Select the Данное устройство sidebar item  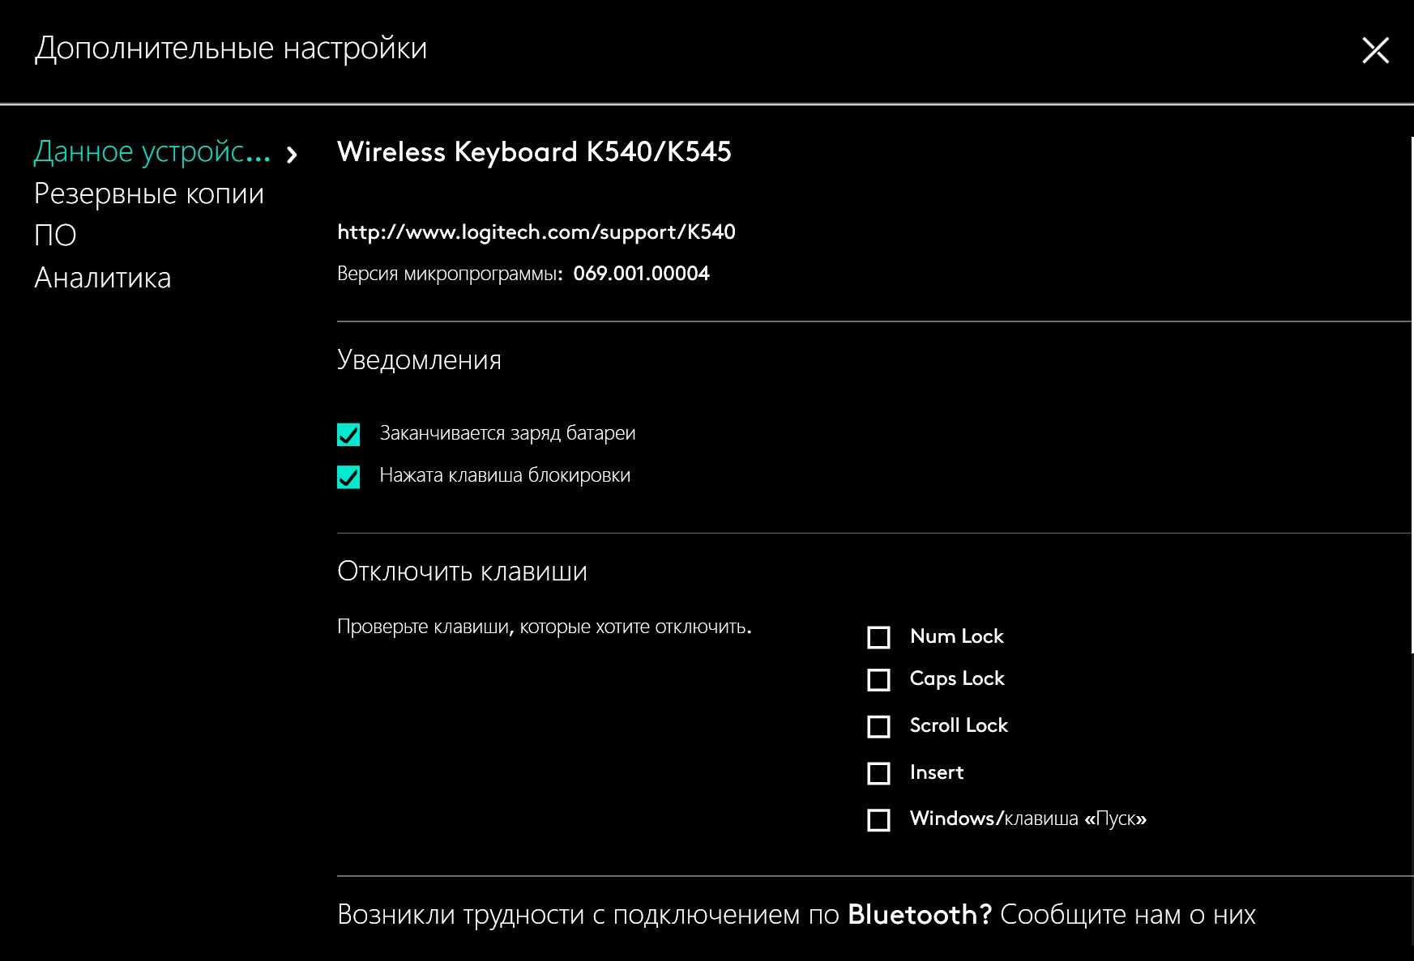tap(152, 151)
